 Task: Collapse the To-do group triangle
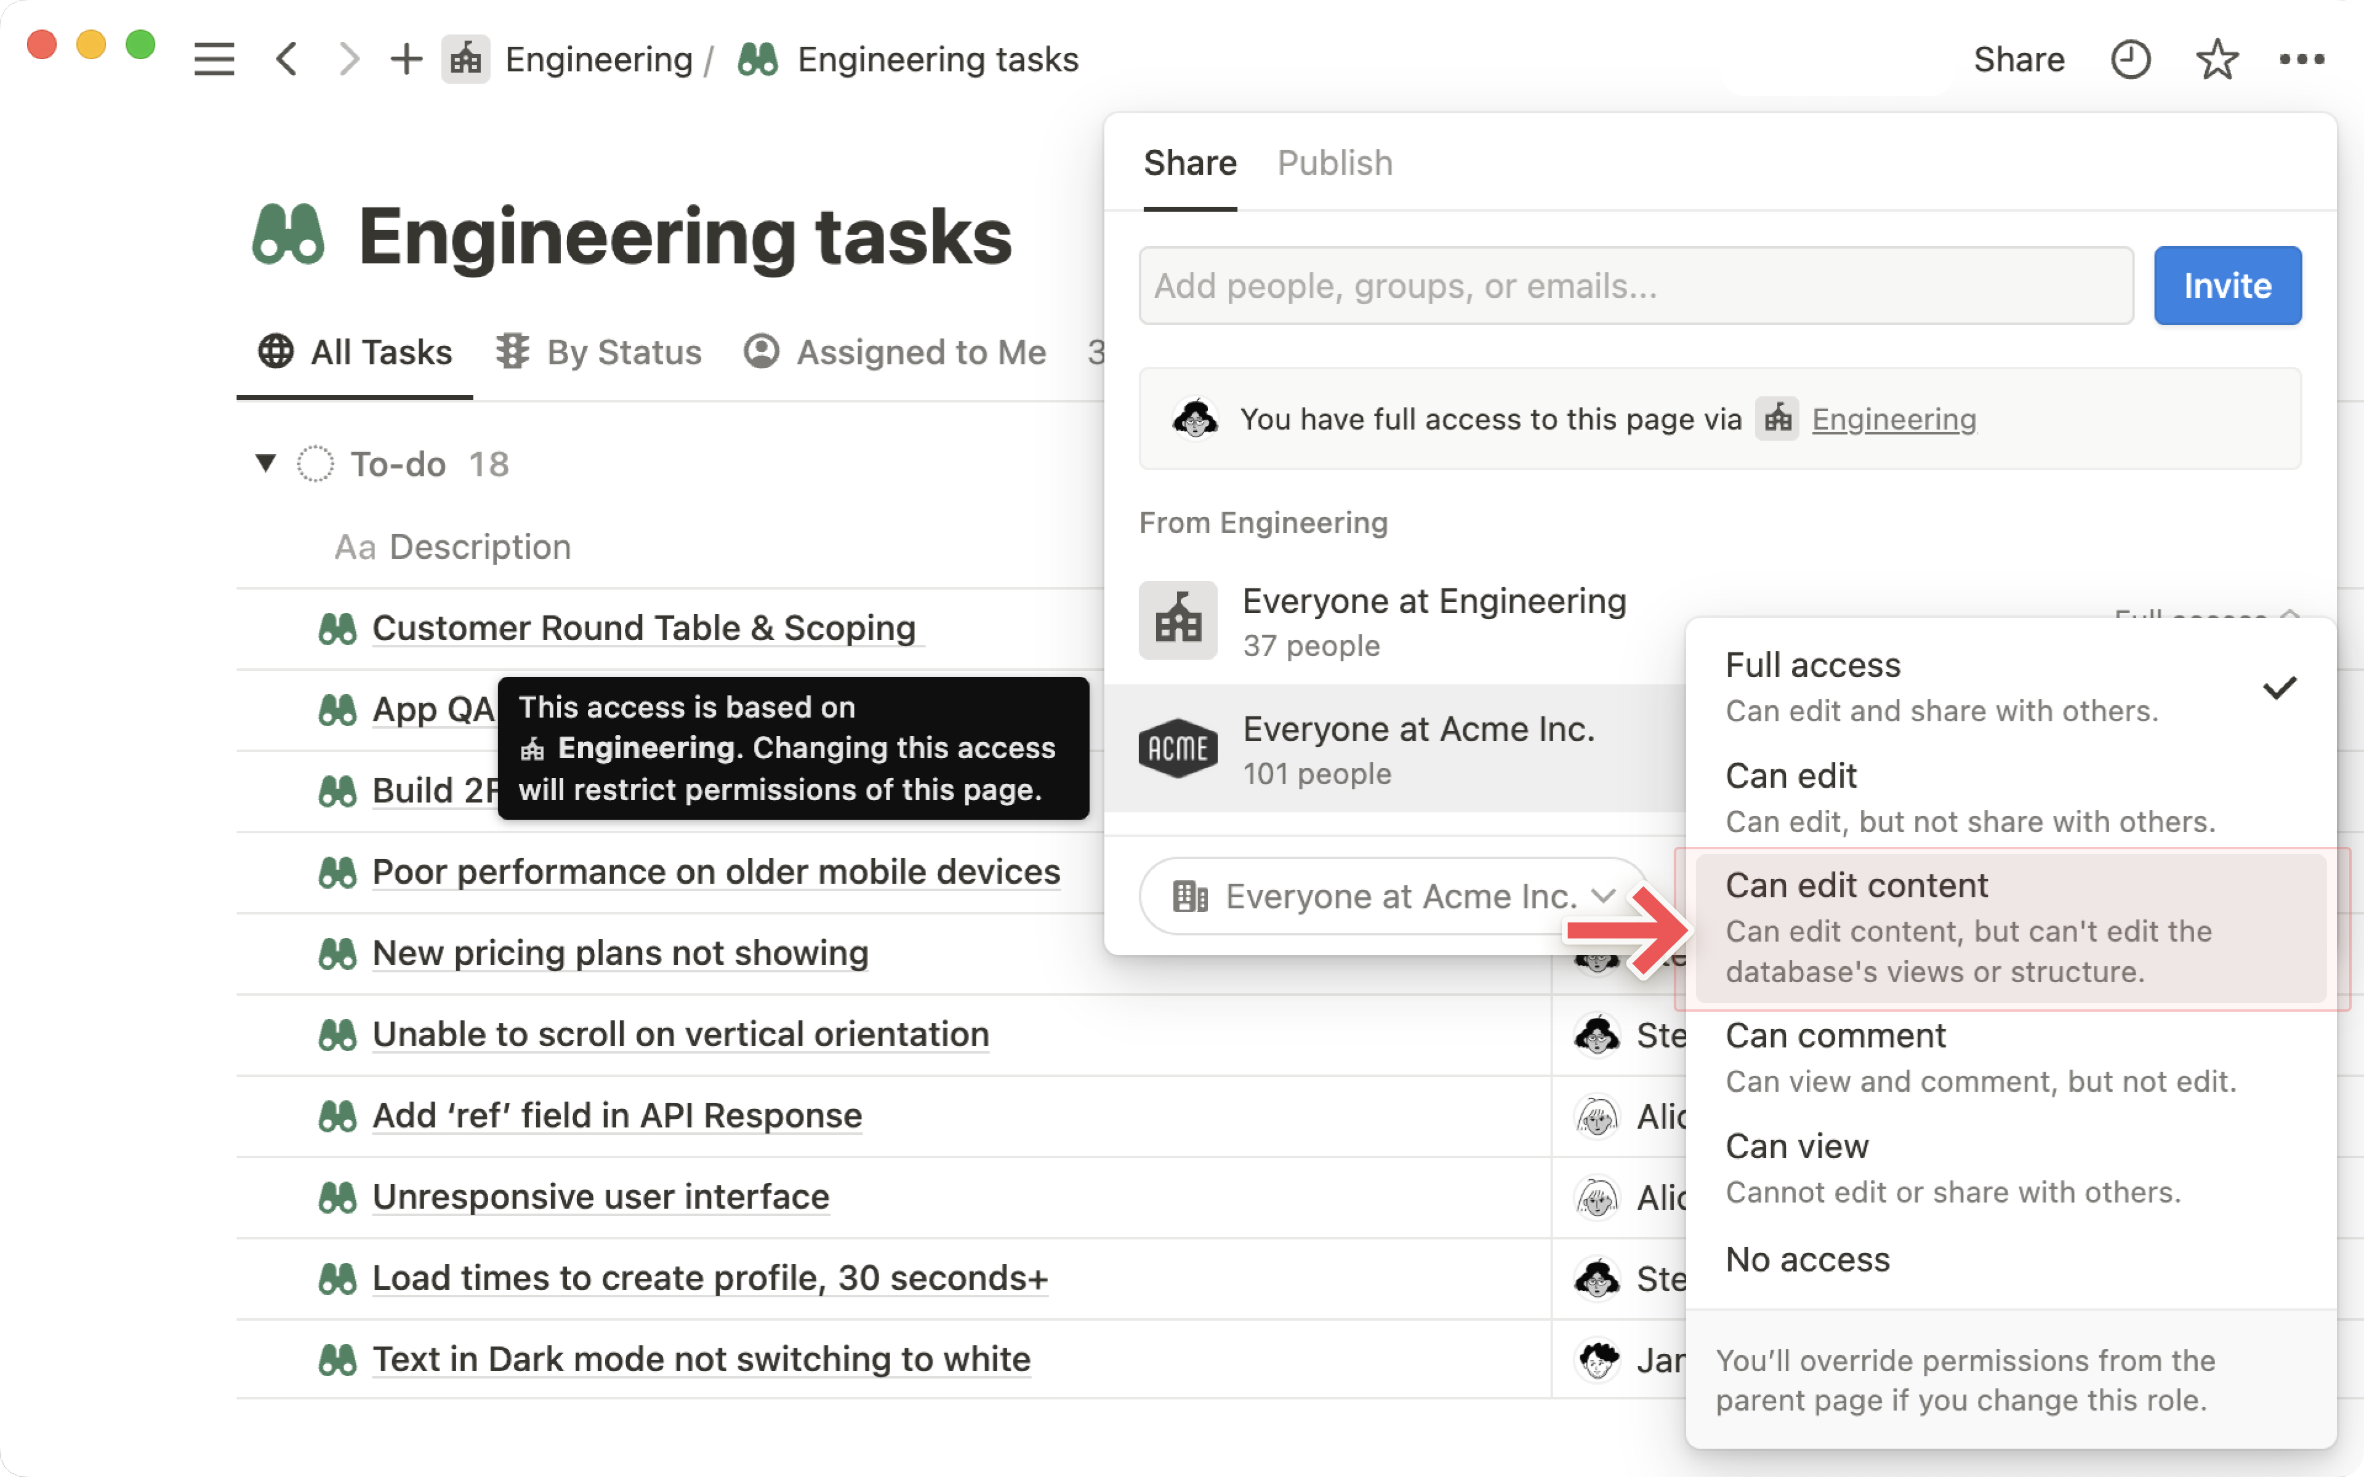click(x=266, y=463)
